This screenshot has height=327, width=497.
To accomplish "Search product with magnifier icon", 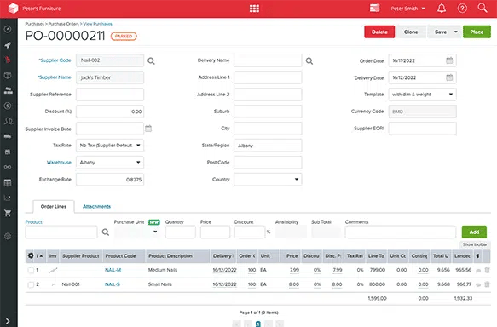I will pos(106,232).
